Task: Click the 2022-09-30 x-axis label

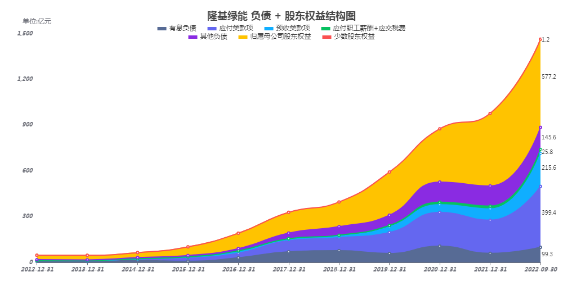Action: (x=540, y=269)
